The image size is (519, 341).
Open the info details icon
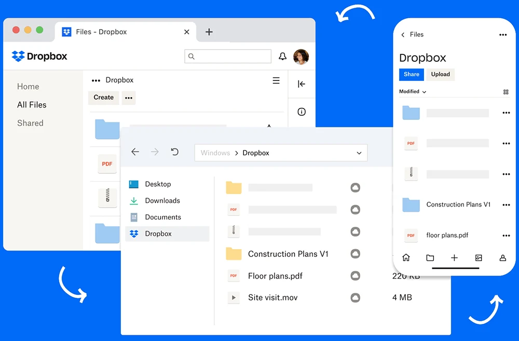click(x=301, y=112)
